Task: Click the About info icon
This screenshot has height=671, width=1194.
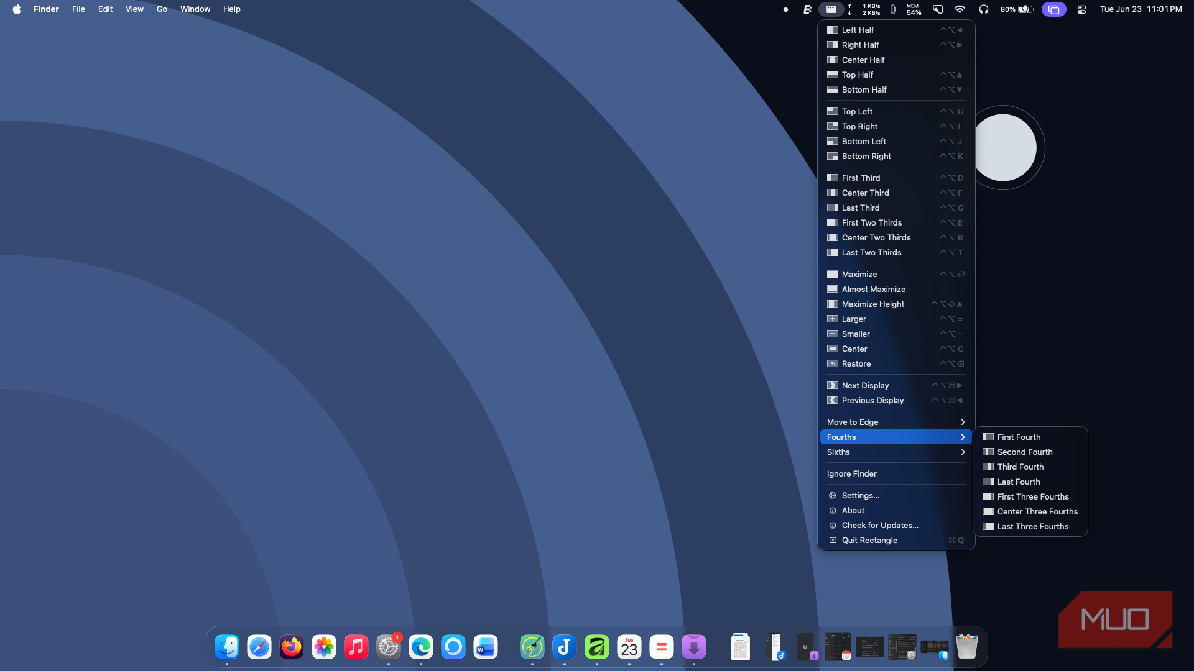Action: (833, 510)
